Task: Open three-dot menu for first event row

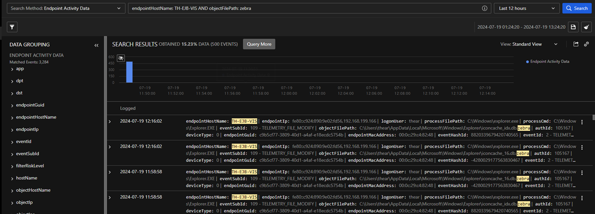Action: 582,122
